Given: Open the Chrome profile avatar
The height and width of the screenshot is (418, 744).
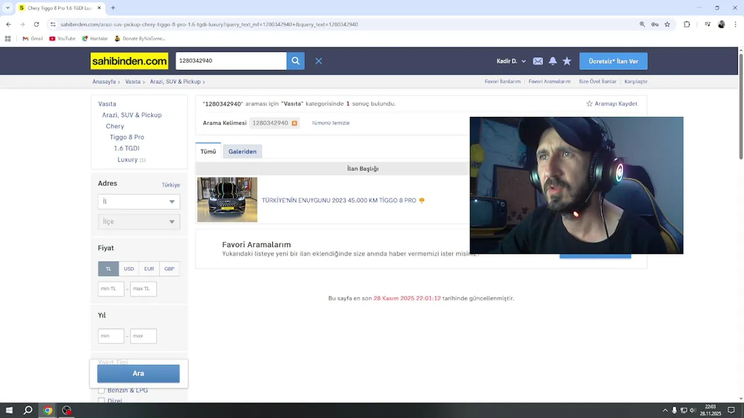Looking at the screenshot, I should point(721,24).
